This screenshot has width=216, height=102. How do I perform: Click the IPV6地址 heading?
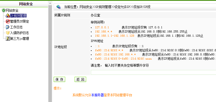click(x=97, y=41)
